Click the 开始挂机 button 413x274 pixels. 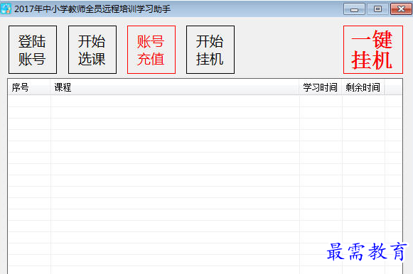(210, 50)
